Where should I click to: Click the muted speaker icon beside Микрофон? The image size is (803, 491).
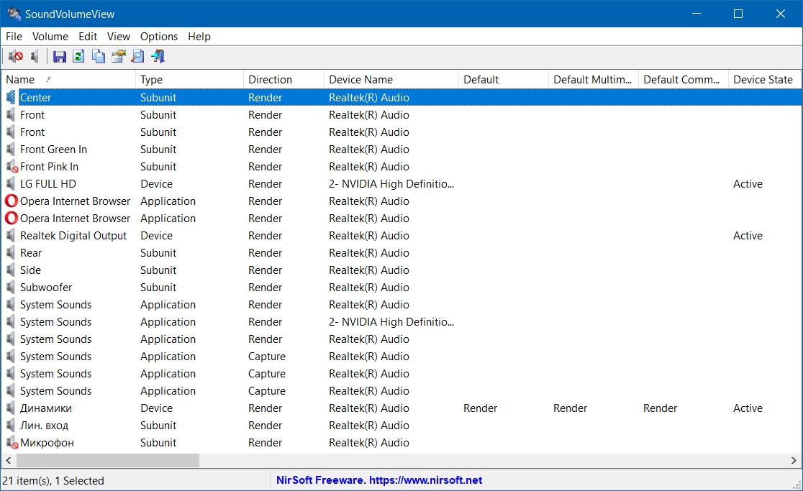click(x=12, y=443)
